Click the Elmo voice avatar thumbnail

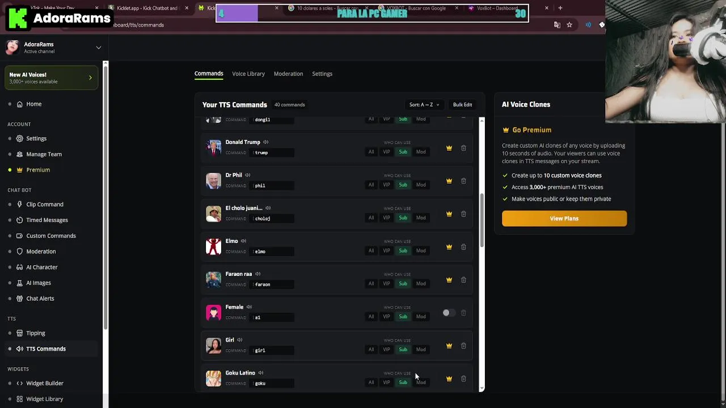click(213, 246)
